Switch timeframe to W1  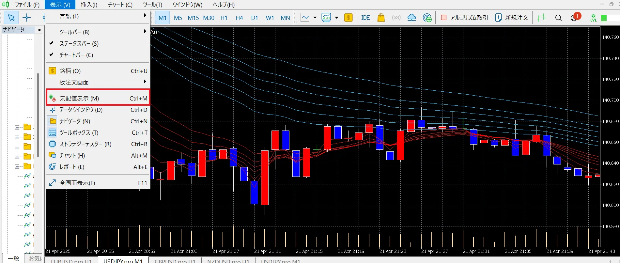[x=270, y=18]
